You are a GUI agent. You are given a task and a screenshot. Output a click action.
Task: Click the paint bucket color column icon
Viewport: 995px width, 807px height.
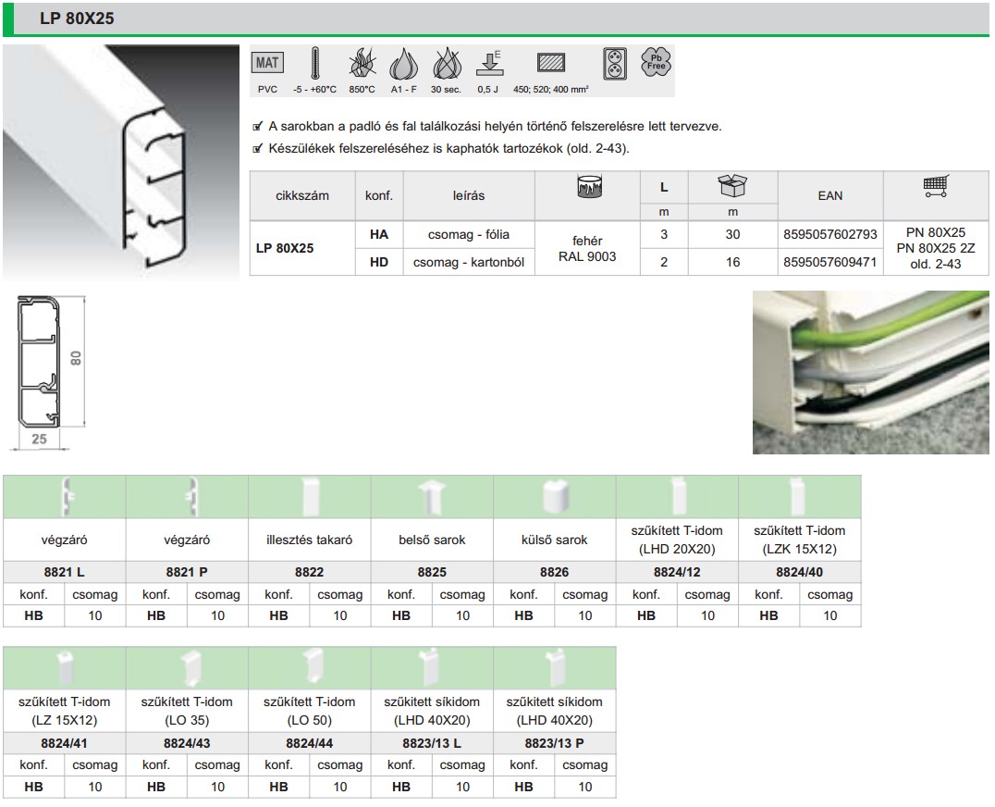pyautogui.click(x=590, y=188)
